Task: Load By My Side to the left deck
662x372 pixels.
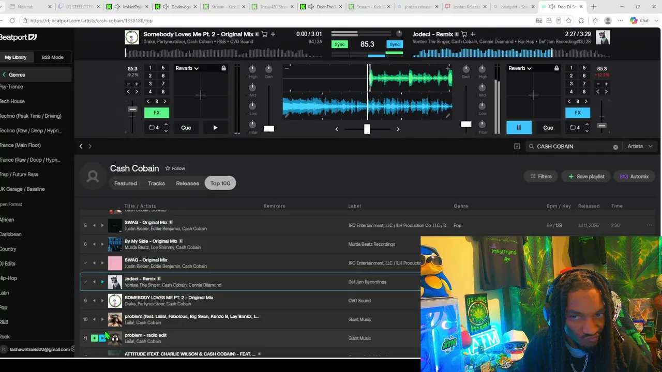Action: 94,244
